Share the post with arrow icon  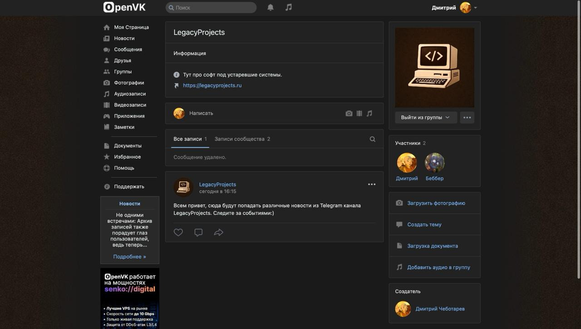[218, 232]
